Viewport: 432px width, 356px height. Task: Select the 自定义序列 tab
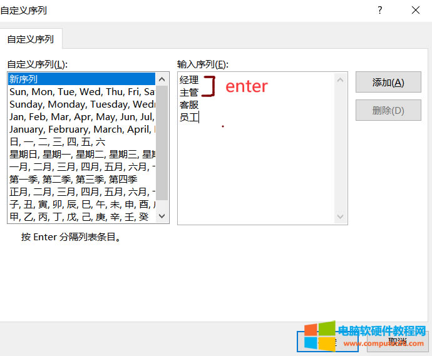30,39
